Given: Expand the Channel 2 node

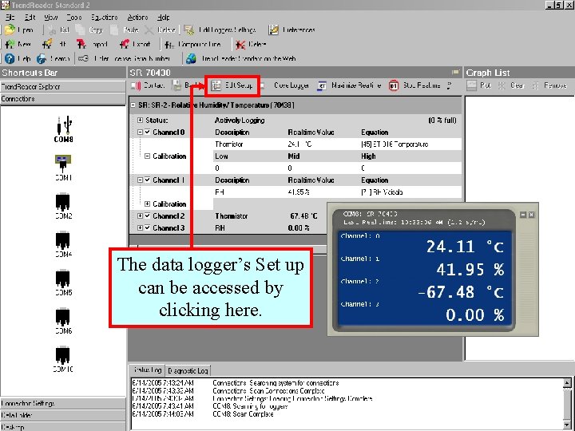Looking at the screenshot, I should [140, 215].
